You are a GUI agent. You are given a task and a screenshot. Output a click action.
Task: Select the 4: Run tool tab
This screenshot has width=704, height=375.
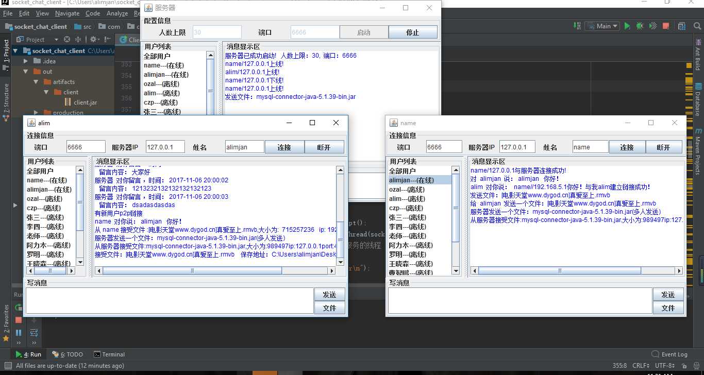point(28,354)
